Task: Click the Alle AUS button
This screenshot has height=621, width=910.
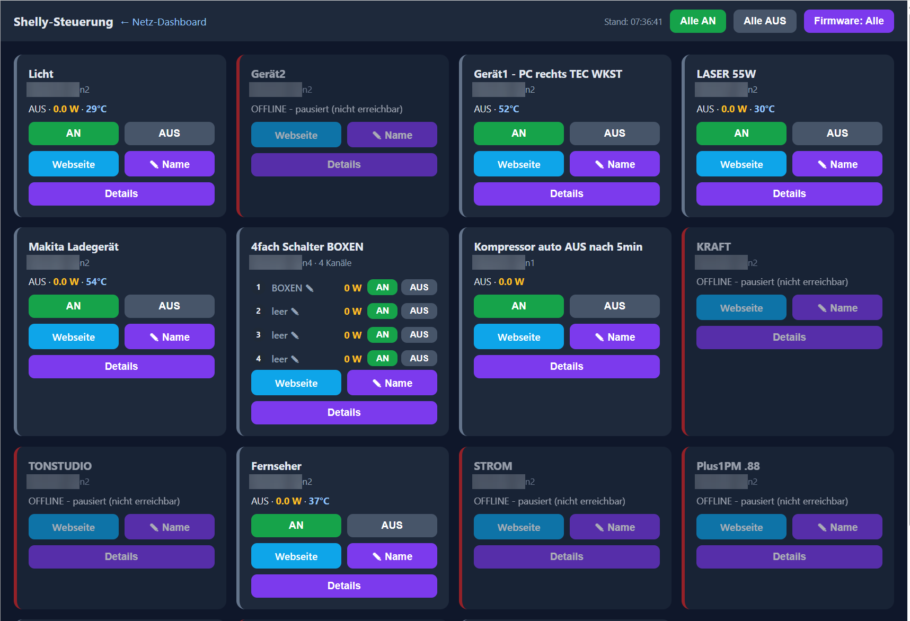Action: pos(765,21)
